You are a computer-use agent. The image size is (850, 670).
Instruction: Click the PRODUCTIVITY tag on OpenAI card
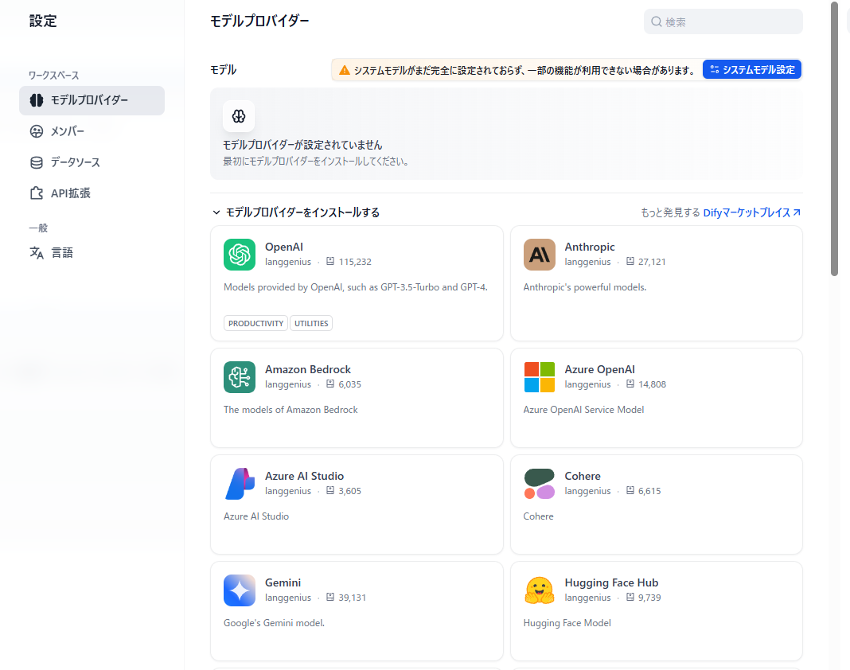[x=255, y=323]
